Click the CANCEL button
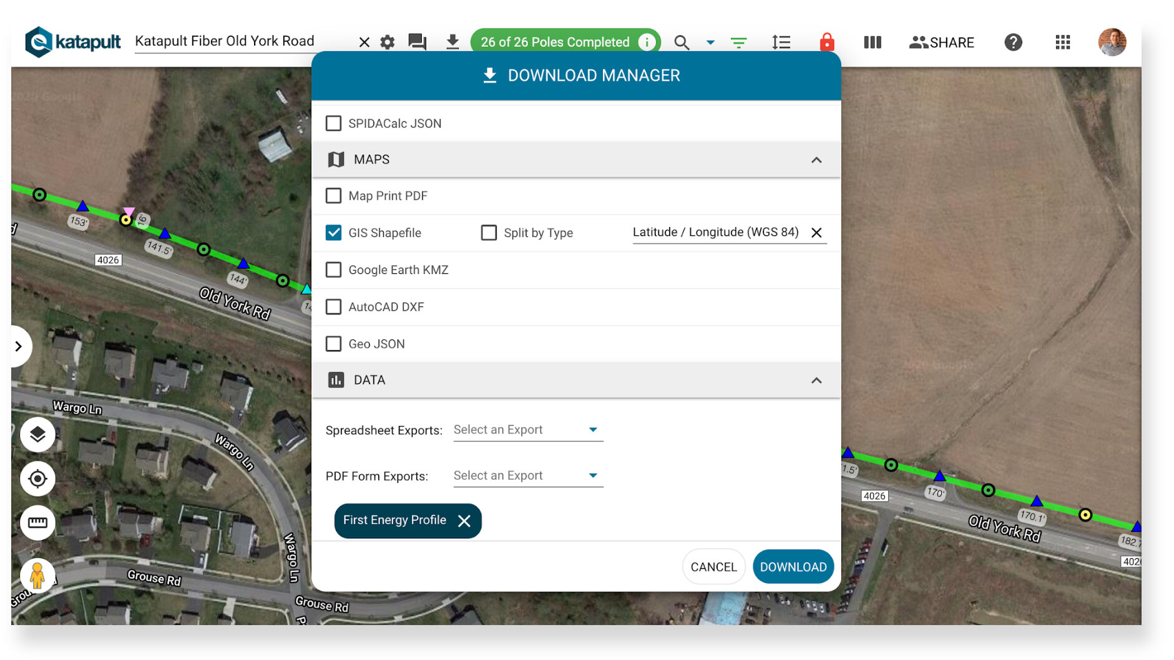The height and width of the screenshot is (660, 1174). pos(714,567)
